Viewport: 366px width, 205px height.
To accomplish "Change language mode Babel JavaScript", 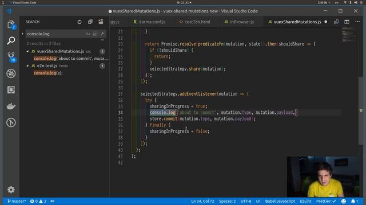I will 280,201.
